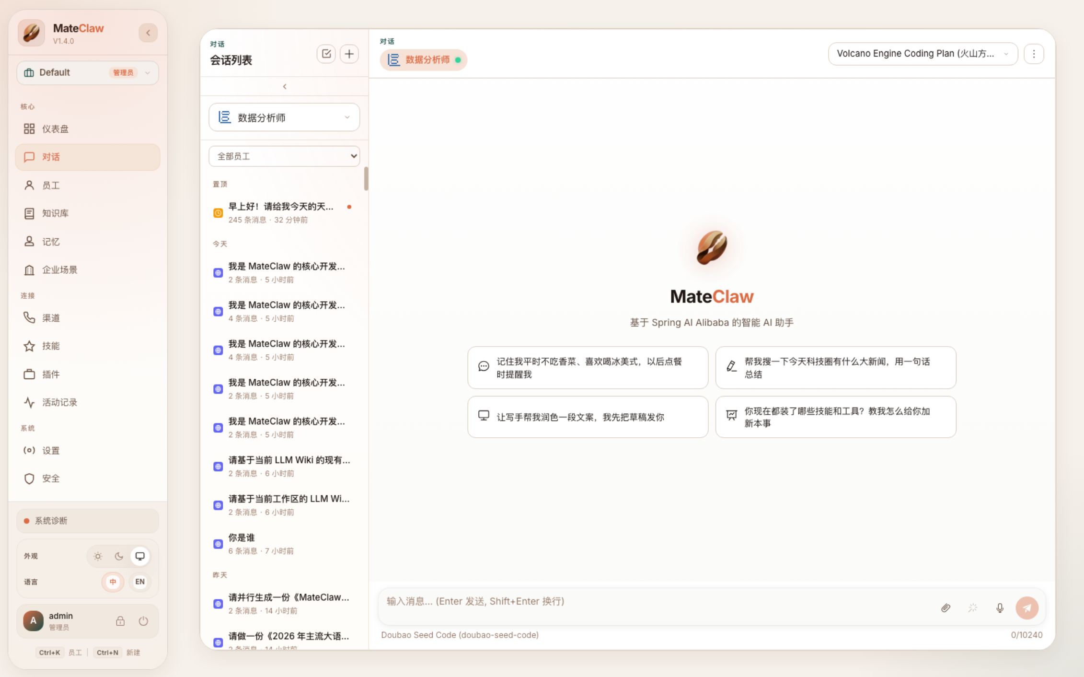The height and width of the screenshot is (677, 1084).
Task: Open 知识库 section
Action: 88,213
